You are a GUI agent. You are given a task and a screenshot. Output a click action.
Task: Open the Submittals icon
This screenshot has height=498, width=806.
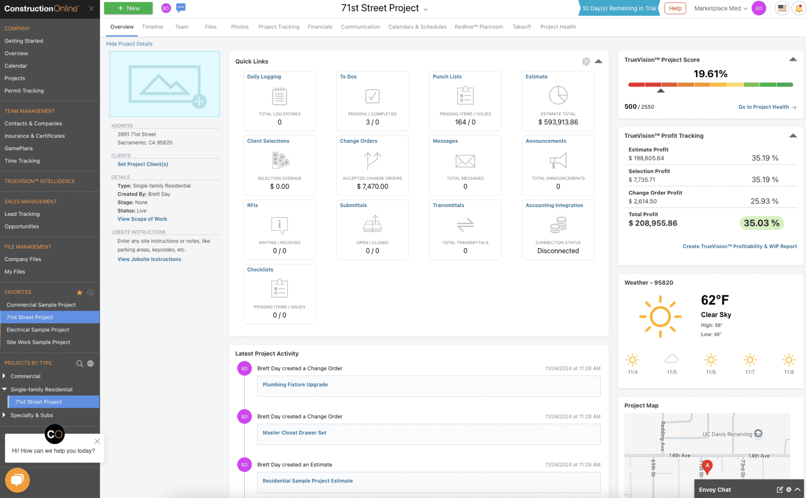372,224
